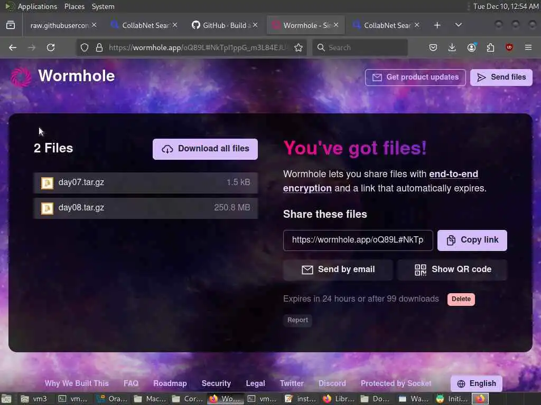
Task: Open the FAQ footer link
Action: coord(131,383)
